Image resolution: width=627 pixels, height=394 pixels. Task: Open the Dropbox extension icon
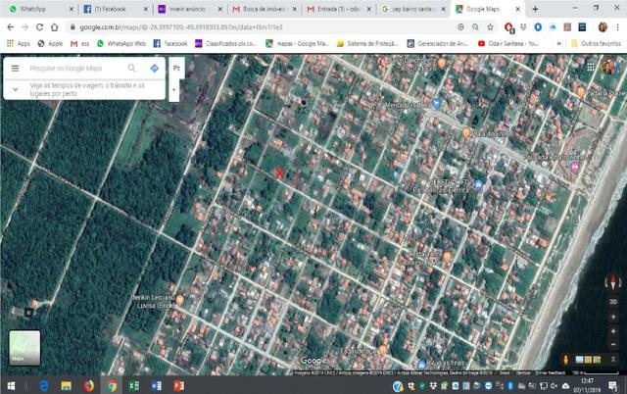click(x=523, y=27)
